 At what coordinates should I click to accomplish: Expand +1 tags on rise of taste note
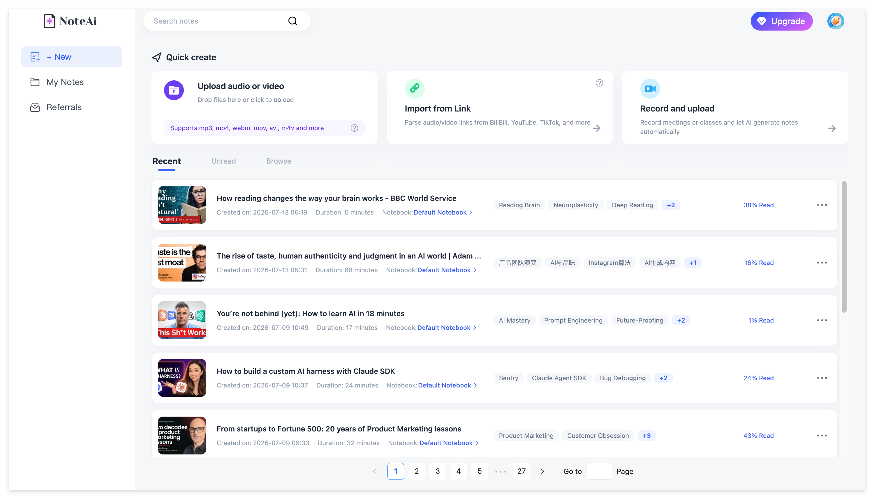pos(692,263)
